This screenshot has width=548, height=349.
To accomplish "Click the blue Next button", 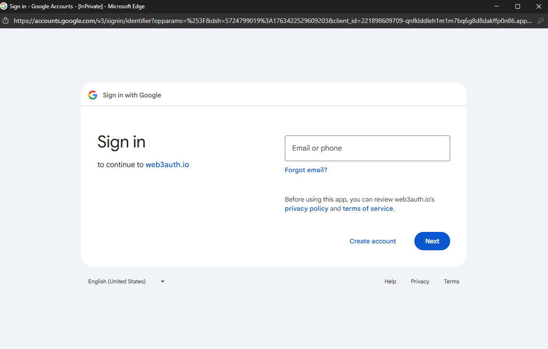I will (x=432, y=241).
